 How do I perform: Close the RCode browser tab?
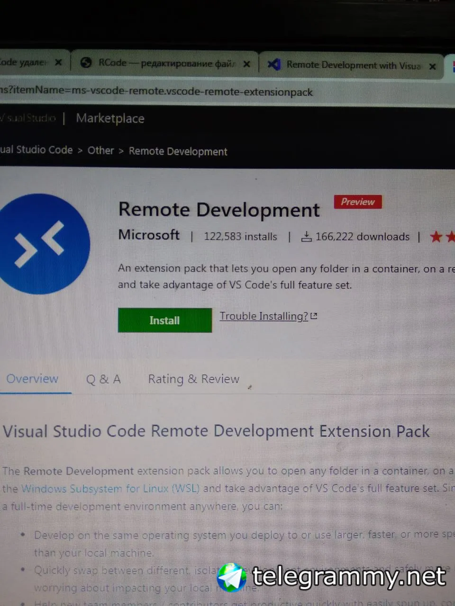click(246, 64)
